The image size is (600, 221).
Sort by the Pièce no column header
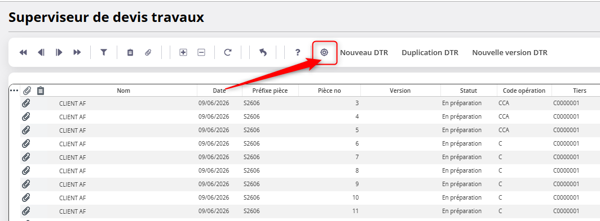329,91
